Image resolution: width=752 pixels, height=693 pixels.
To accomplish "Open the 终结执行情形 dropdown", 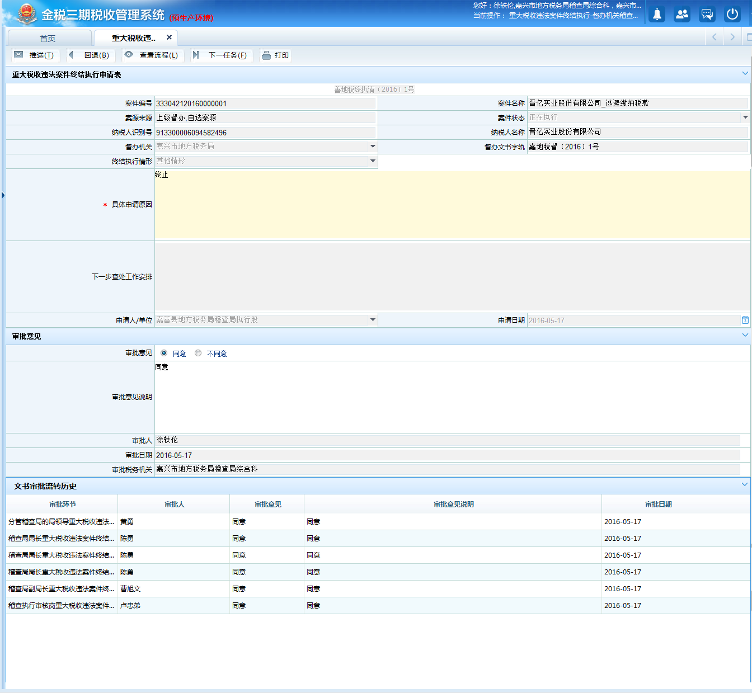I will click(373, 161).
